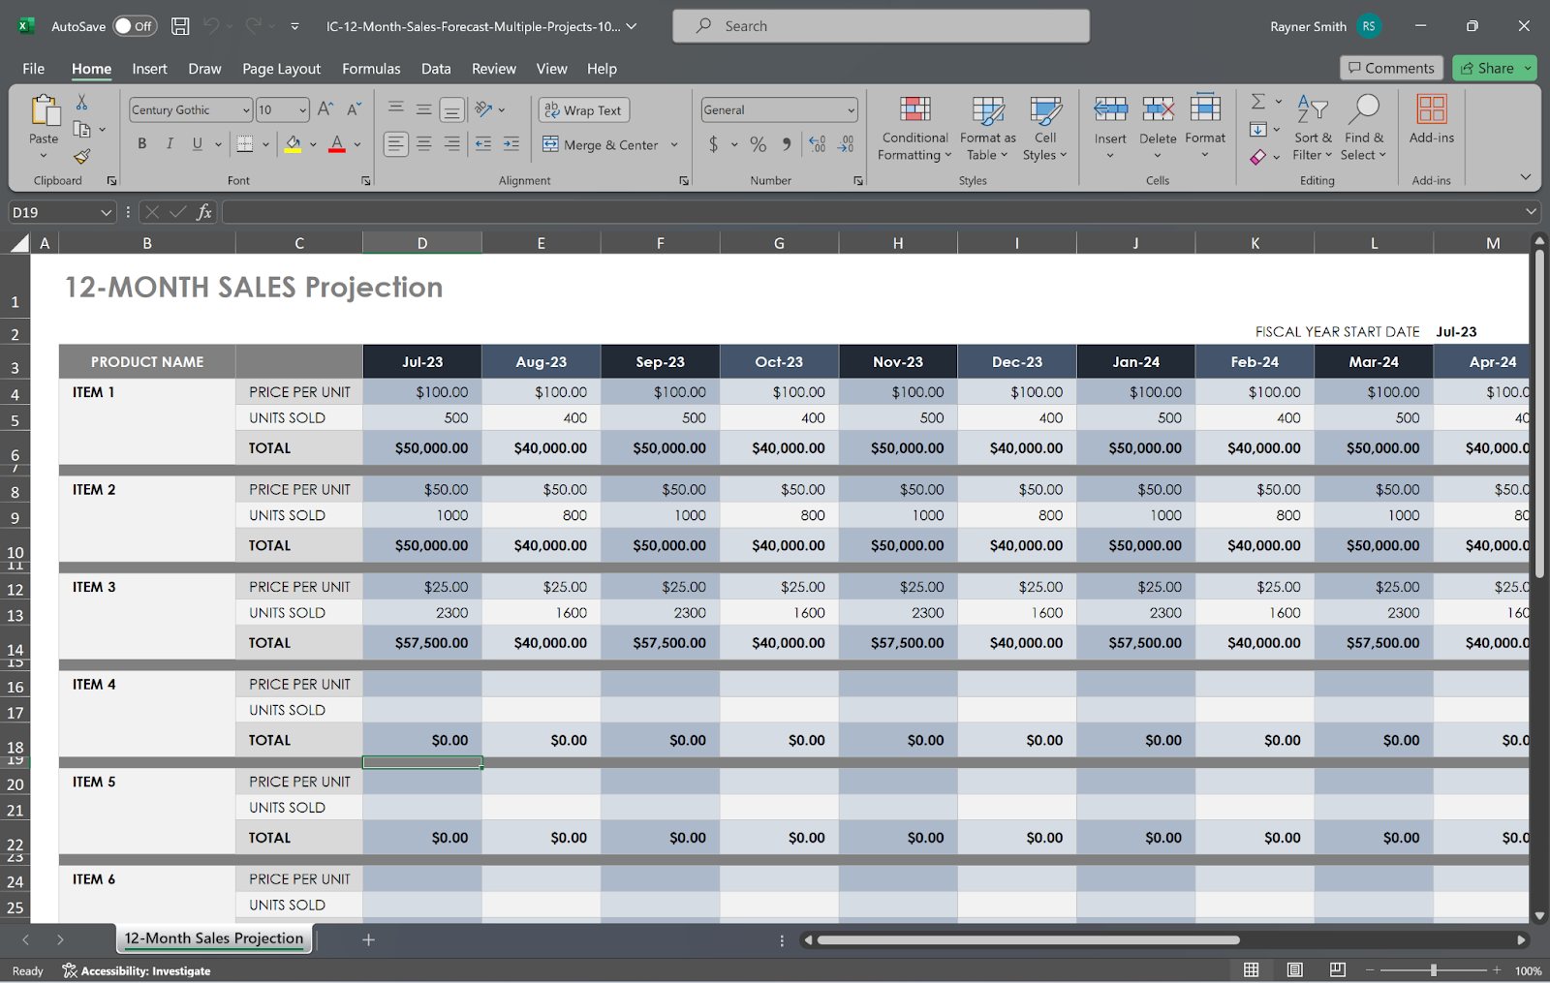Screen dimensions: 1550x983
Task: Toggle Center horizontal alignment
Action: [x=423, y=144]
